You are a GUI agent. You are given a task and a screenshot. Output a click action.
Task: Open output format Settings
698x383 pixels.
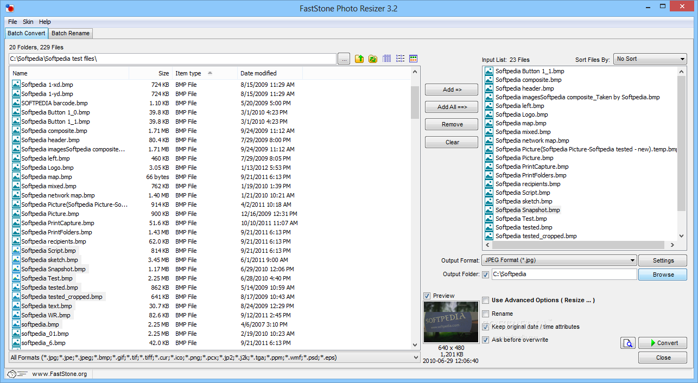pyautogui.click(x=663, y=260)
